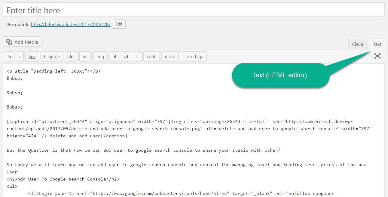Viewport: 388px width, 197px height.
Task: Click the Permalink label text
Action: point(18,25)
